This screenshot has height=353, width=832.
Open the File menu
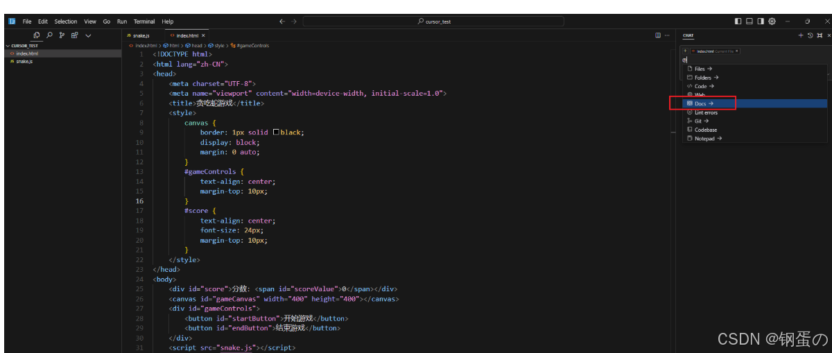tap(27, 21)
